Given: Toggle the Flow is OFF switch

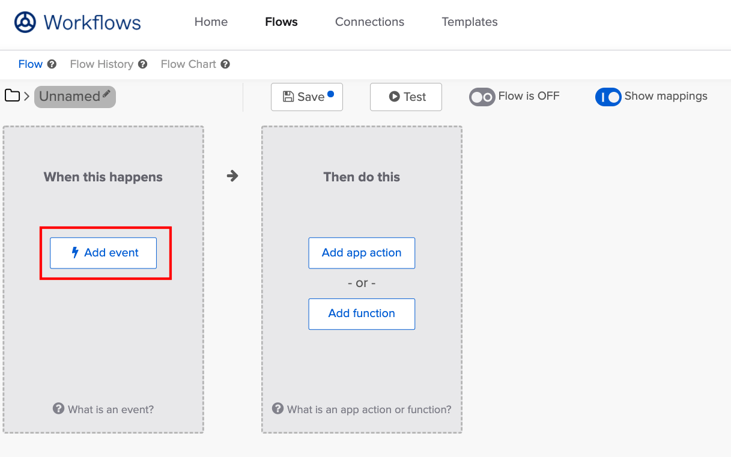Looking at the screenshot, I should (482, 97).
